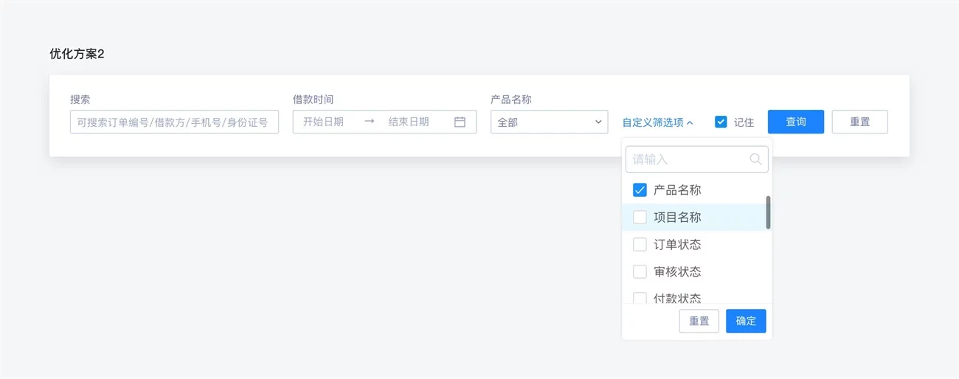Image resolution: width=959 pixels, height=379 pixels.
Task: Click the up chevron beside 自定义筛选项
Action: (690, 123)
